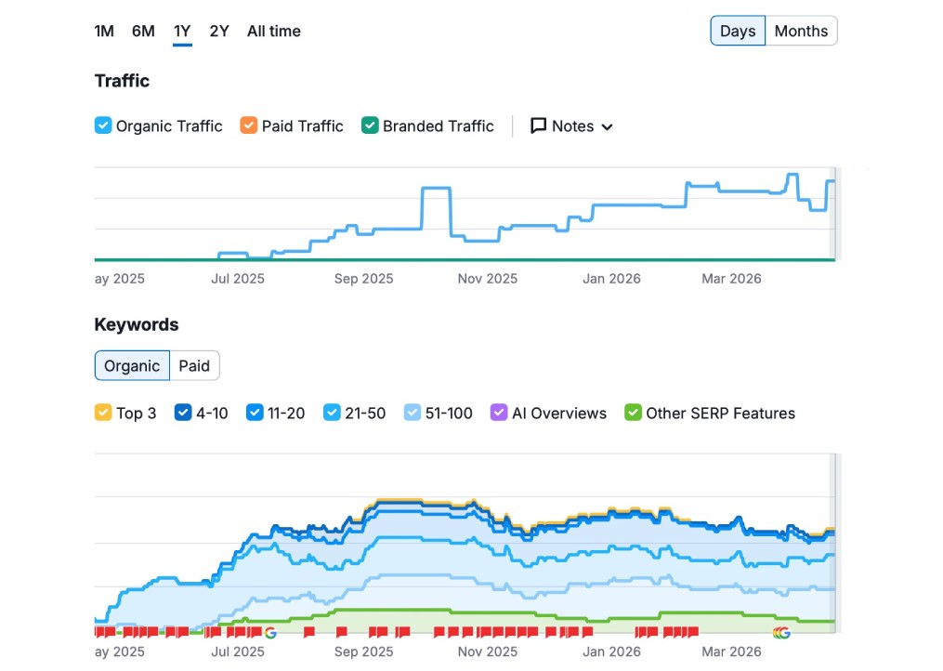Click the Google update icon near Jul 2025
The width and height of the screenshot is (943, 671).
tap(270, 633)
